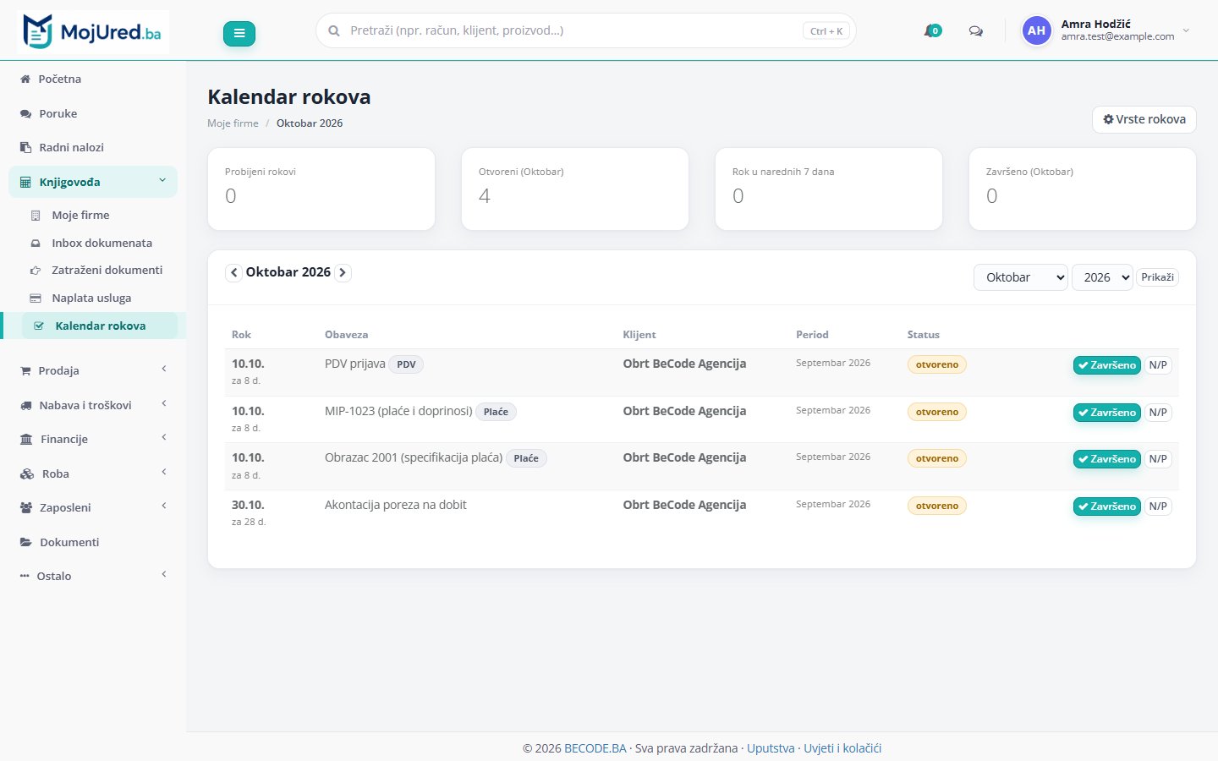Screen dimensions: 1218x761
Task: Click N/P for Obrazac 2001 row
Action: (x=1158, y=459)
